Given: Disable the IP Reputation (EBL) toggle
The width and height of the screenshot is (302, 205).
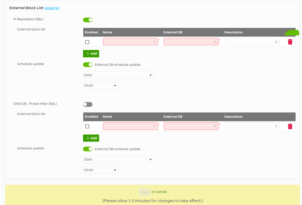Looking at the screenshot, I should [88, 20].
